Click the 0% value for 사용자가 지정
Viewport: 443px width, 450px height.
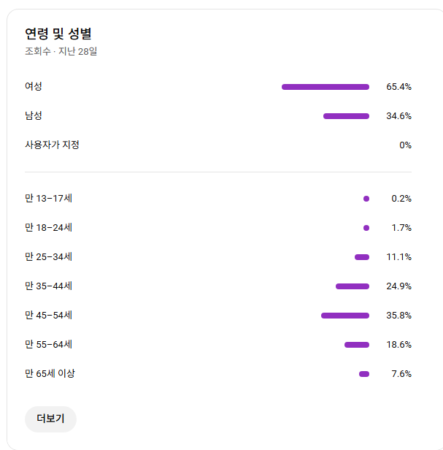(x=405, y=145)
